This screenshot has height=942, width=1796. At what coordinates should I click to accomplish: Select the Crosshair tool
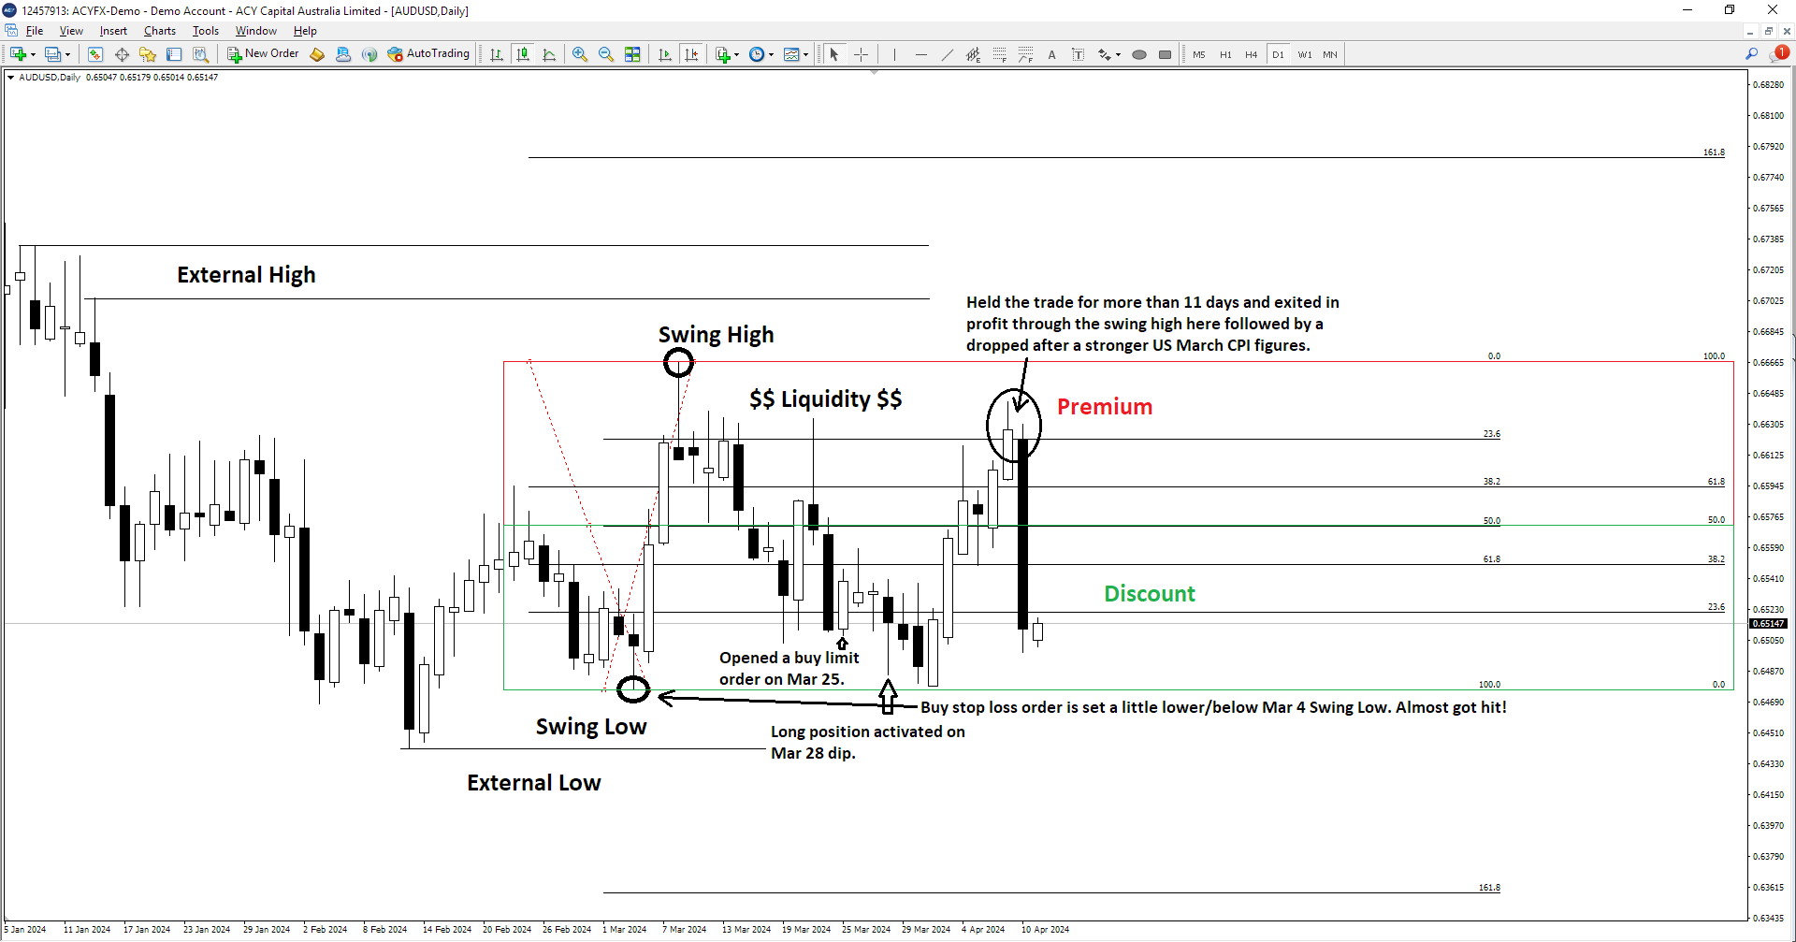862,54
